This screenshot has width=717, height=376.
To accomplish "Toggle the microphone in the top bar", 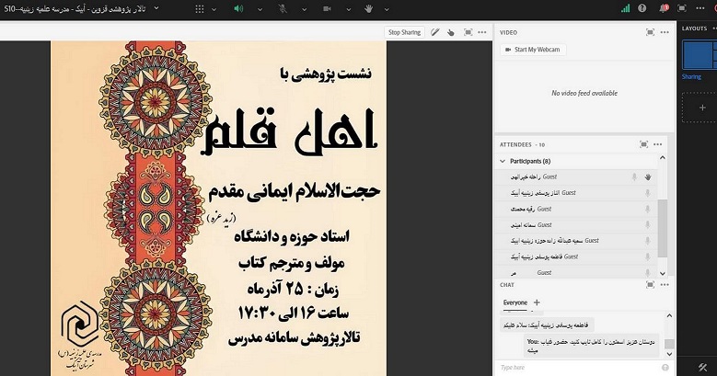I will pos(282,8).
